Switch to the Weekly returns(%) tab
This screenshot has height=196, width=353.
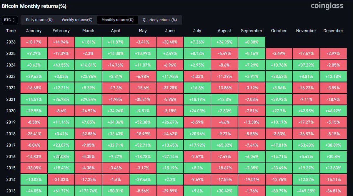[77, 20]
